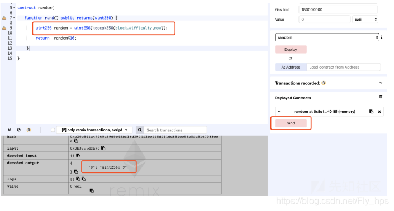Click line number 15 in the gutter
The image size is (394, 211).
(10, 58)
